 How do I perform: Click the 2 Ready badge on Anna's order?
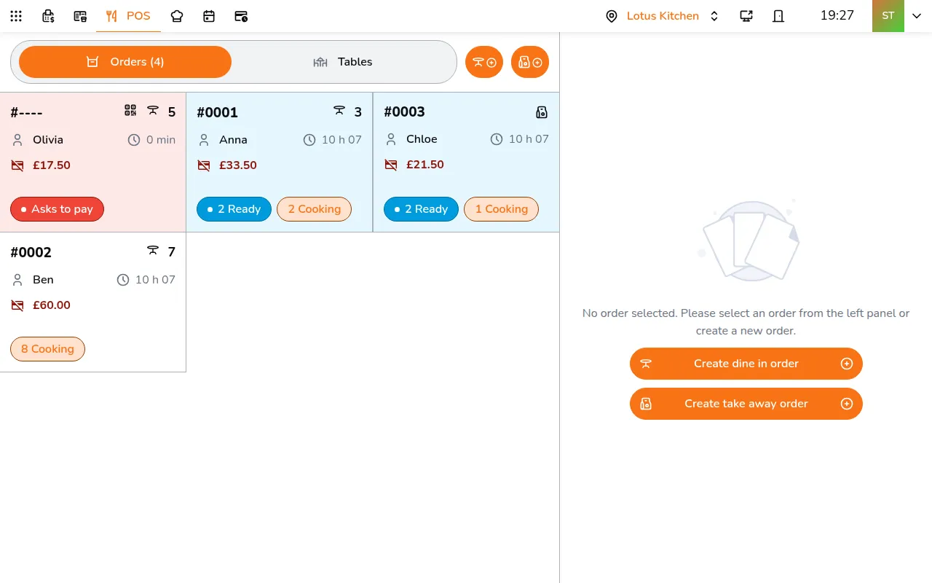234,209
